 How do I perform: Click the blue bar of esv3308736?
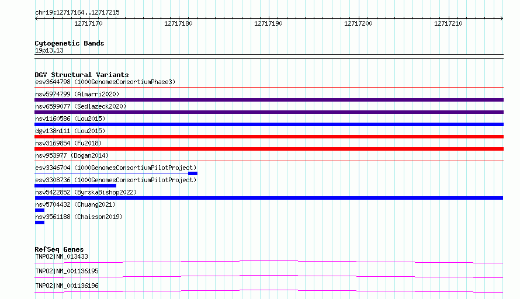(x=75, y=186)
